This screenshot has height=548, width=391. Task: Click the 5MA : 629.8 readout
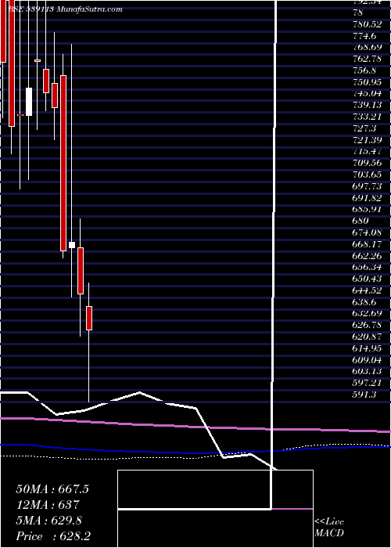point(48,521)
